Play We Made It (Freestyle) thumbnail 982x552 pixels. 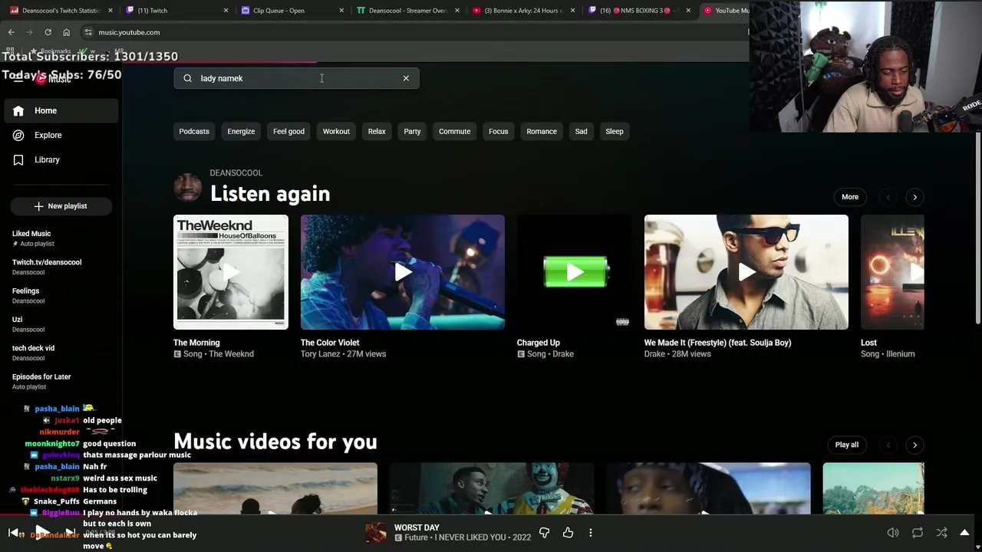[x=746, y=272]
